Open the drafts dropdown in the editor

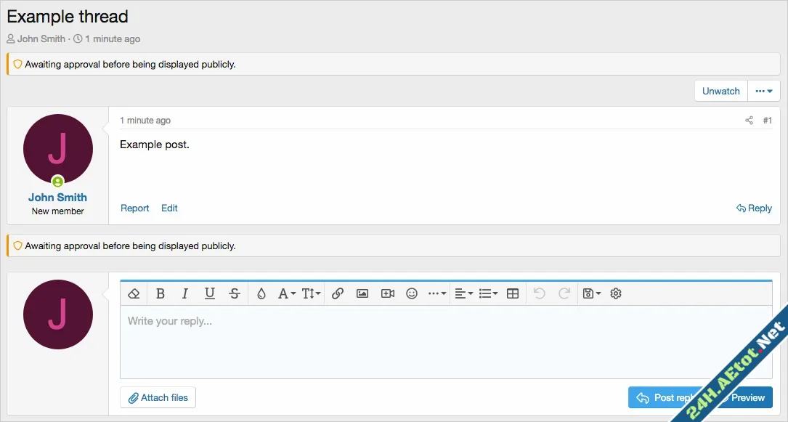click(591, 293)
